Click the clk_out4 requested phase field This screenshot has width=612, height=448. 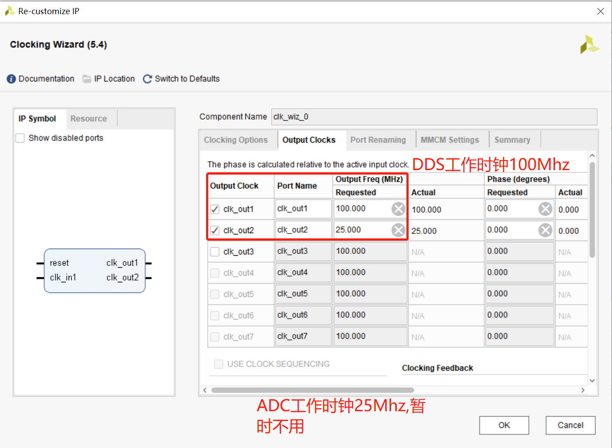coord(520,273)
